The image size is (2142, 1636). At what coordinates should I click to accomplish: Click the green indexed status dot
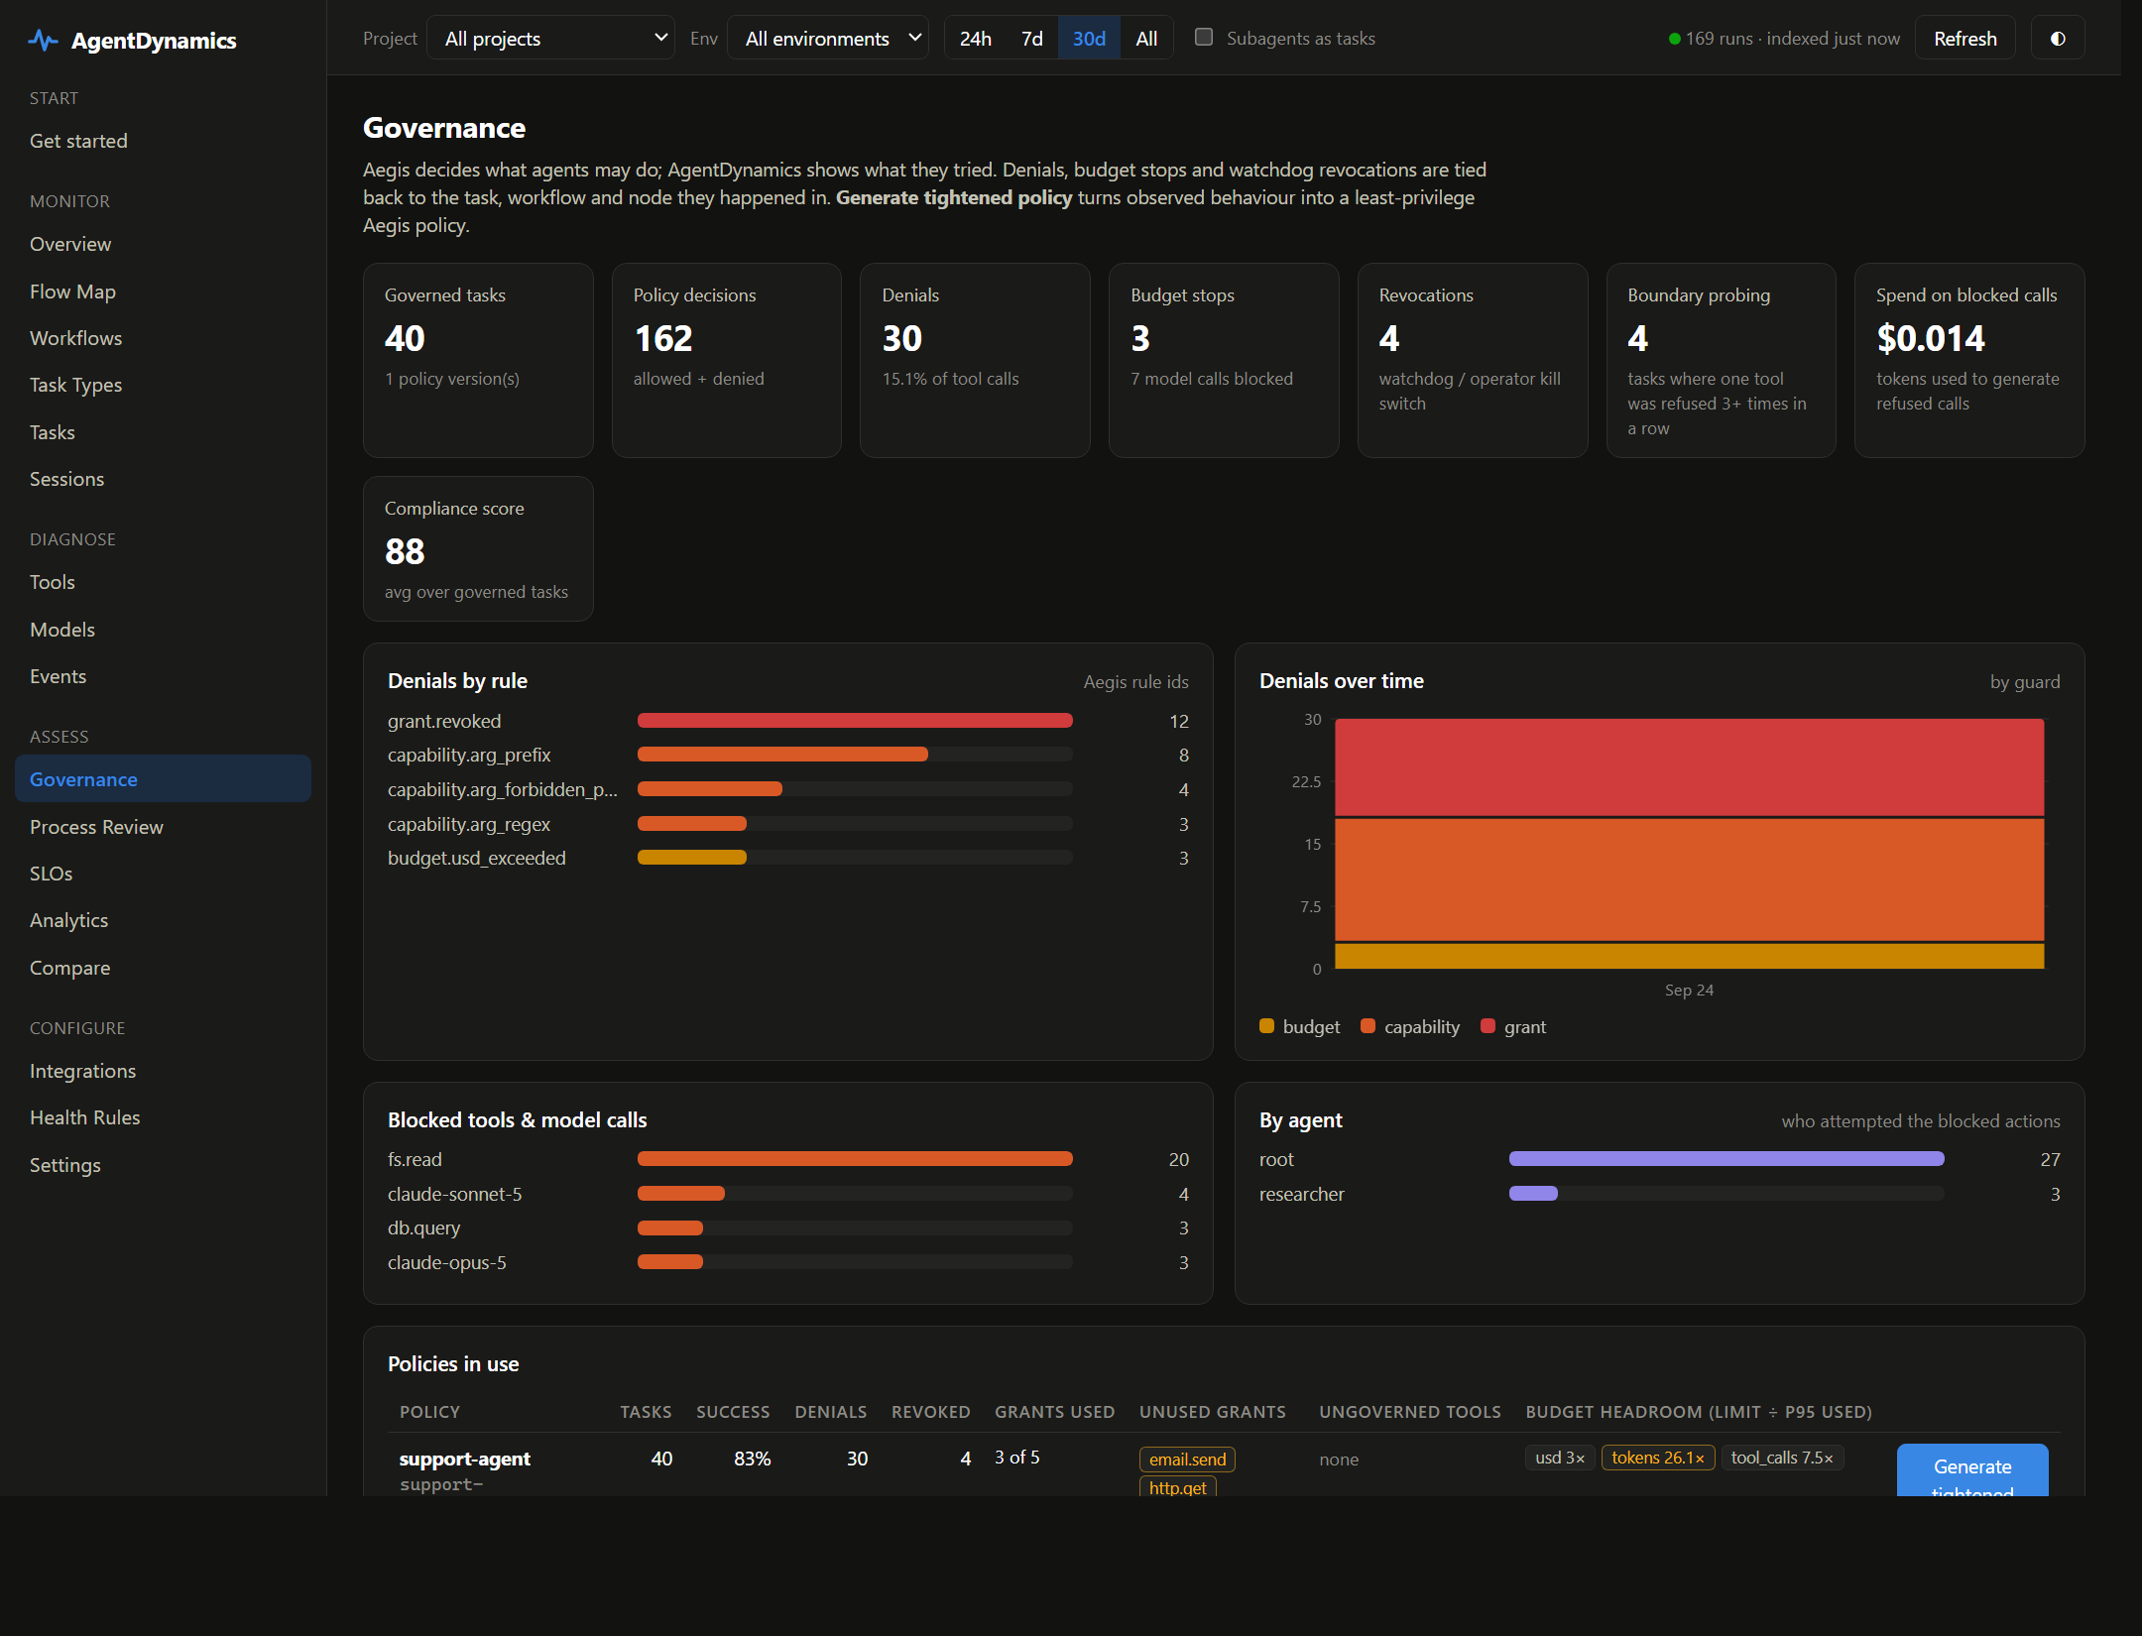click(1674, 40)
